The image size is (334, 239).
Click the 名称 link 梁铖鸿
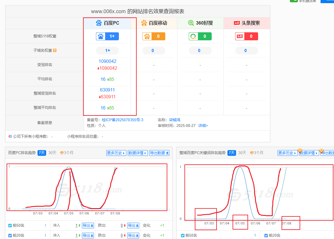pos(174,120)
